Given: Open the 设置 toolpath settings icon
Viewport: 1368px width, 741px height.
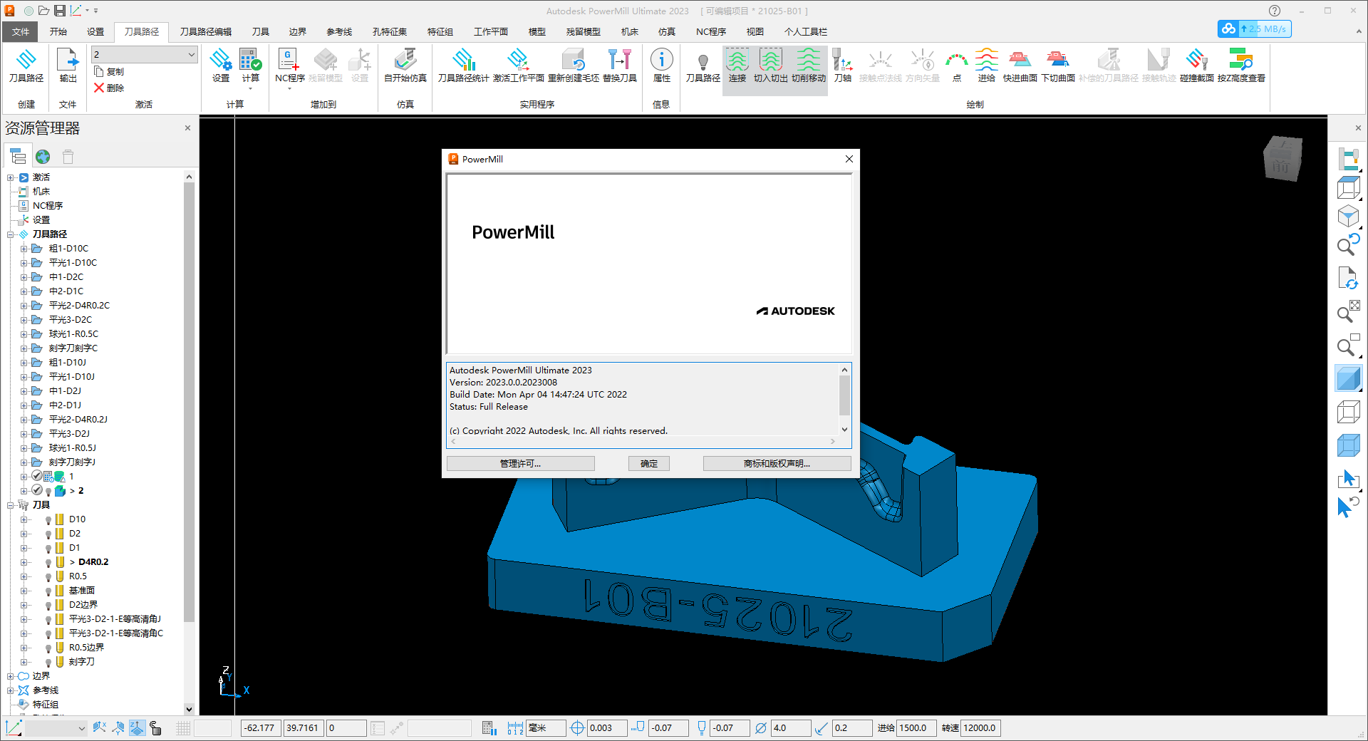Looking at the screenshot, I should pos(221,66).
